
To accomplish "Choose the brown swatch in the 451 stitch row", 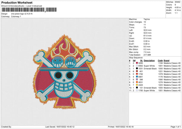I will 137,71.
